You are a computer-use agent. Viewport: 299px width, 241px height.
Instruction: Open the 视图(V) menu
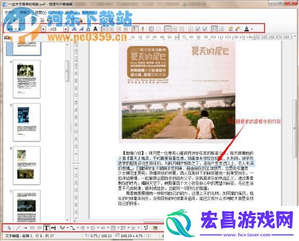[x=40, y=12]
